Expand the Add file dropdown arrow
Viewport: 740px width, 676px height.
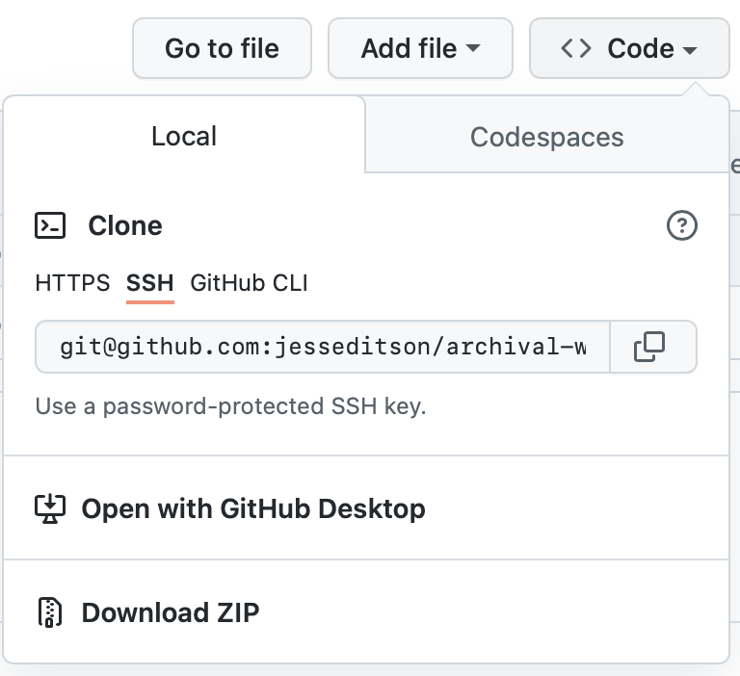point(473,47)
